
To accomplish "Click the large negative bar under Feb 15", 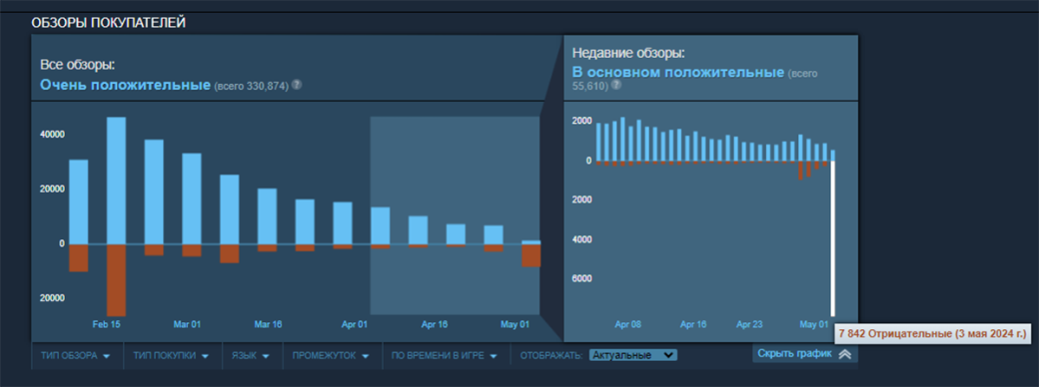I will (116, 280).
